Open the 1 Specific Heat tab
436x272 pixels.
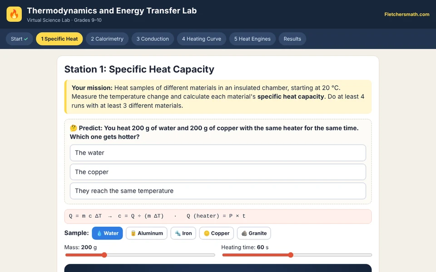click(x=59, y=39)
